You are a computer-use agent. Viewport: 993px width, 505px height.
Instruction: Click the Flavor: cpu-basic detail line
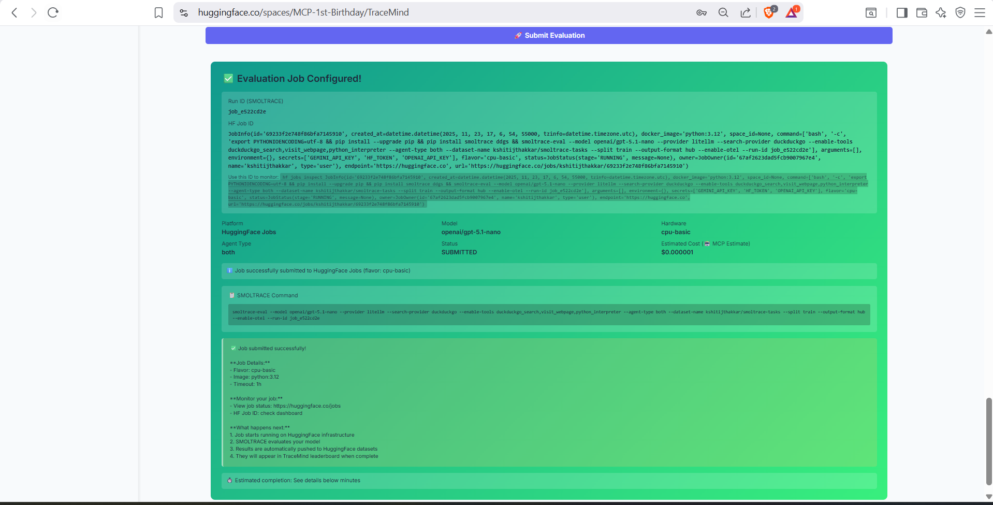pos(253,370)
